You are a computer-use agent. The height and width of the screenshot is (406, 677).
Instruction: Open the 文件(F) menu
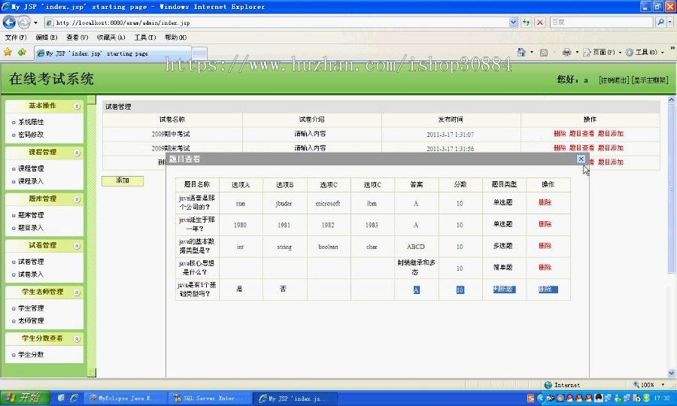point(16,38)
